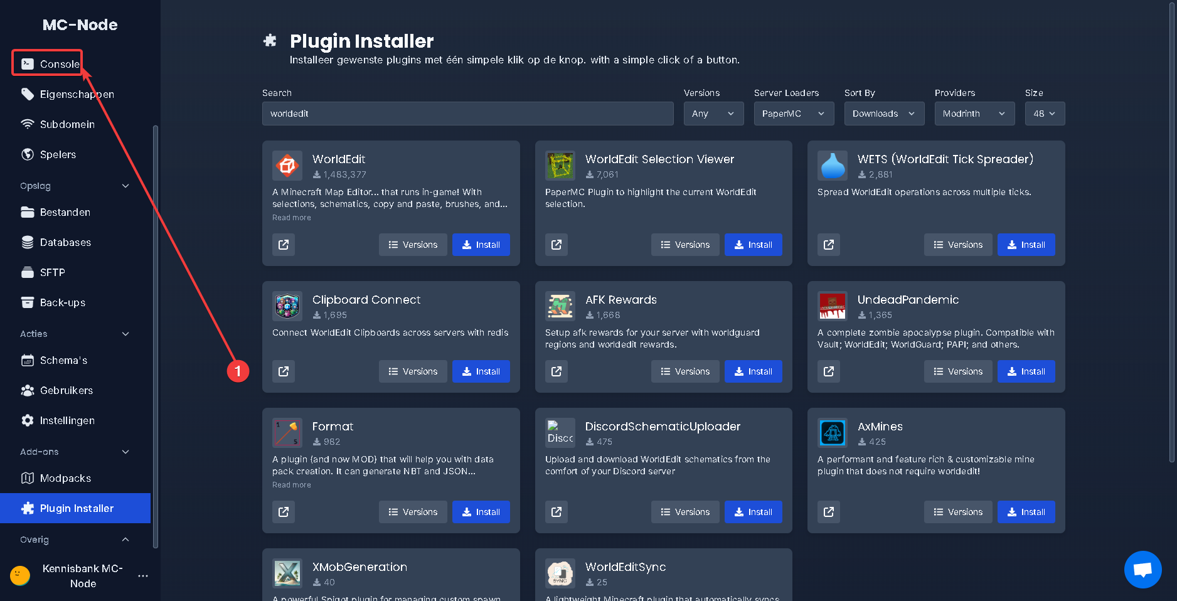This screenshot has height=601, width=1177.
Task: Show Versions for WorldEdit
Action: coord(413,245)
